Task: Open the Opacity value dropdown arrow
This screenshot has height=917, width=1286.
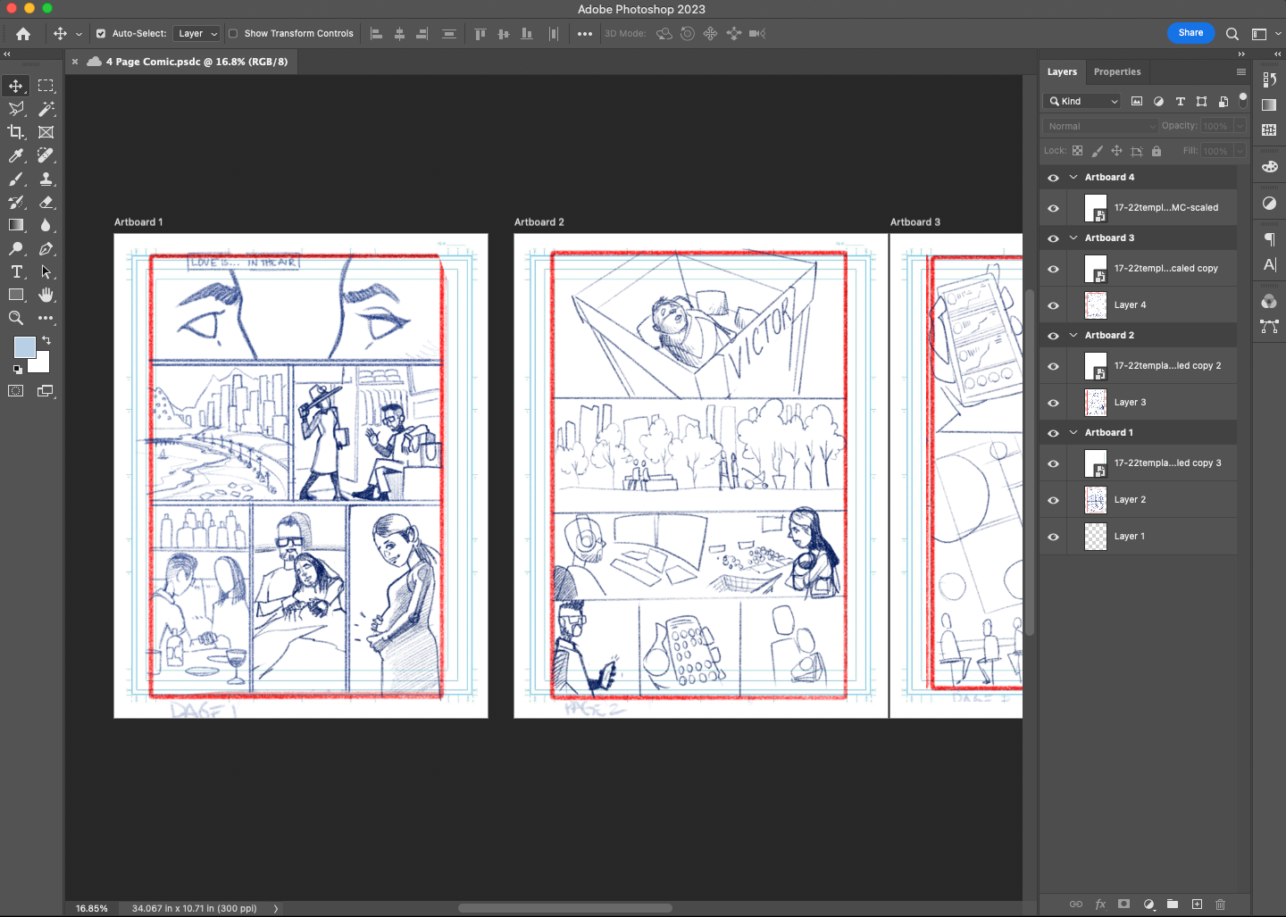Action: point(1240,126)
